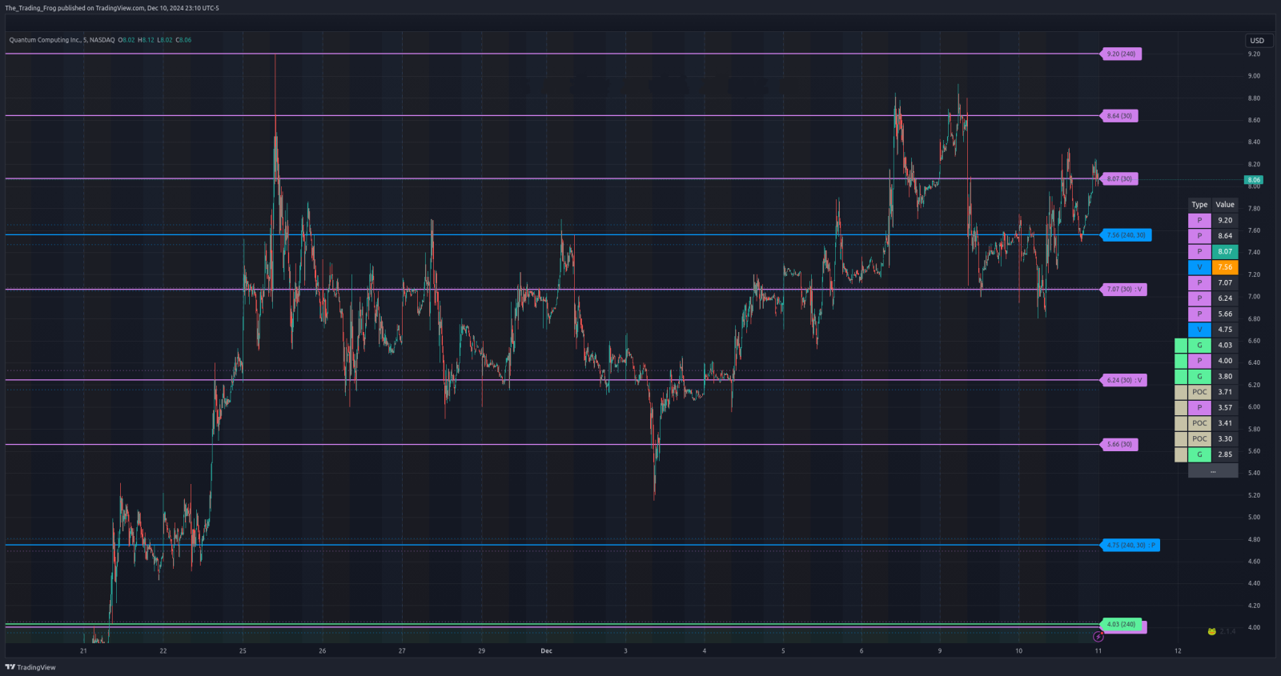Select the 8.64 (30) level label
The height and width of the screenshot is (676, 1281).
[x=1119, y=116]
